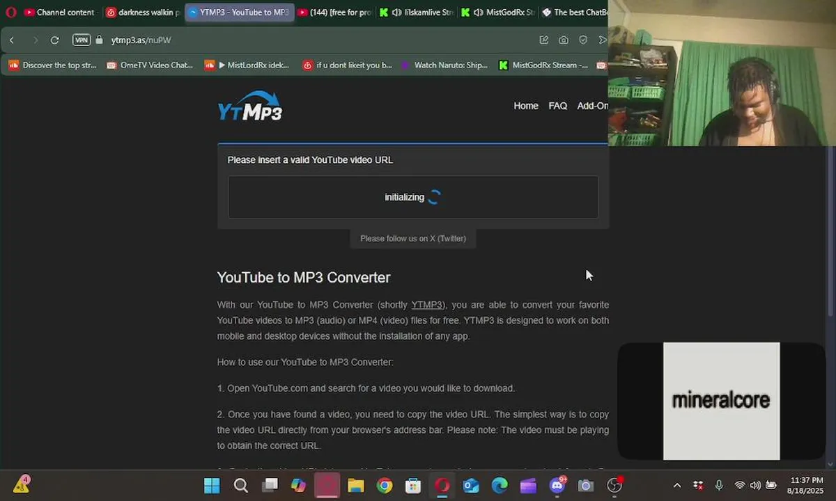This screenshot has height=501, width=836.
Task: Click the mineralcore thumbnail
Action: (x=721, y=401)
